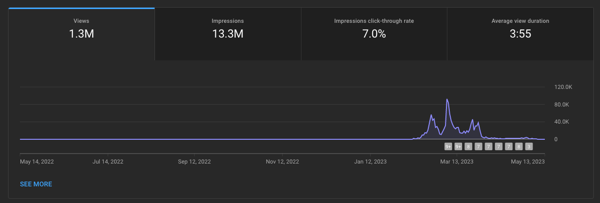600x203 pixels.
Task: Click the first 8 video marker after the 9+ markers
Action: click(468, 146)
